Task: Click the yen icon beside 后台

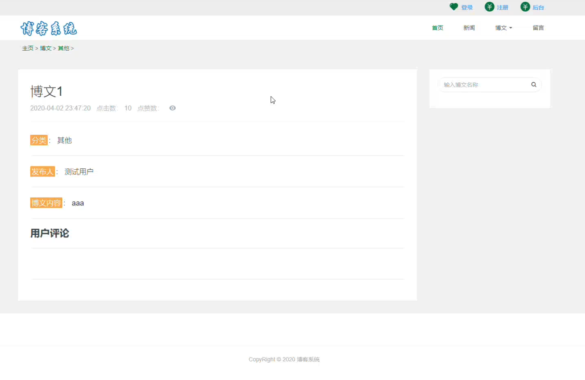Action: [525, 7]
